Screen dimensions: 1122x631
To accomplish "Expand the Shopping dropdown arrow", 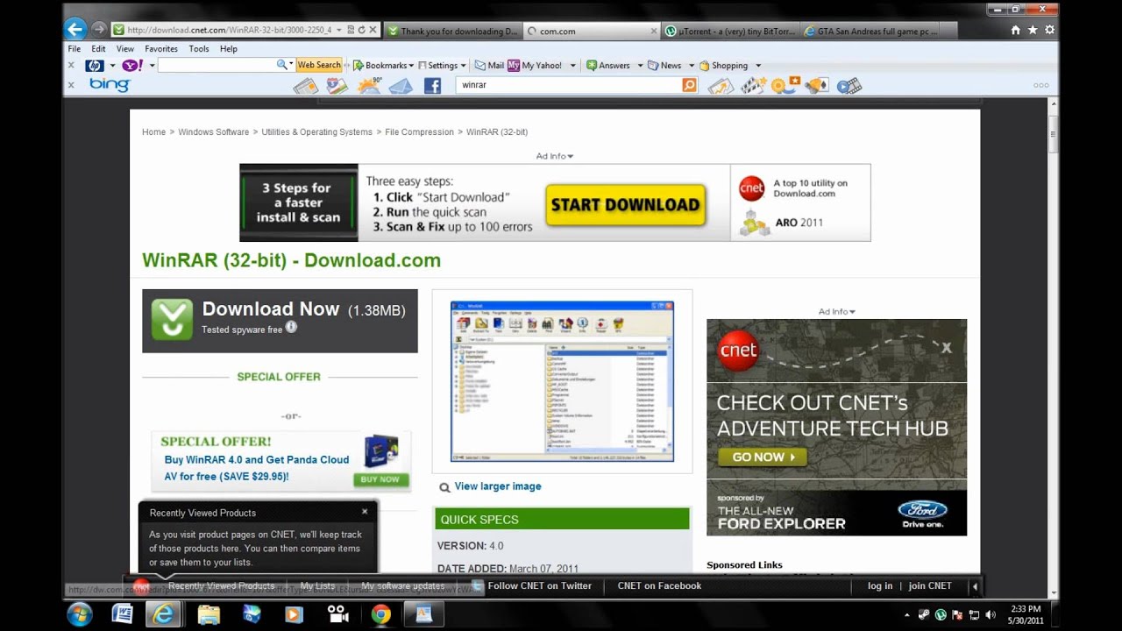I will tap(758, 66).
